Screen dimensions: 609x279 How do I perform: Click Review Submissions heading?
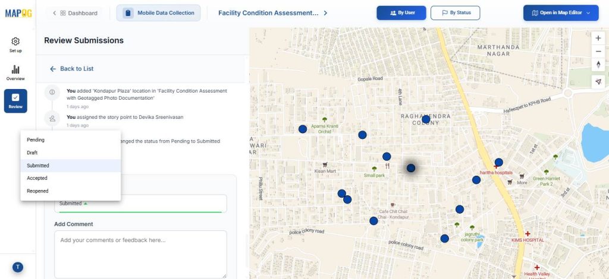(x=84, y=40)
